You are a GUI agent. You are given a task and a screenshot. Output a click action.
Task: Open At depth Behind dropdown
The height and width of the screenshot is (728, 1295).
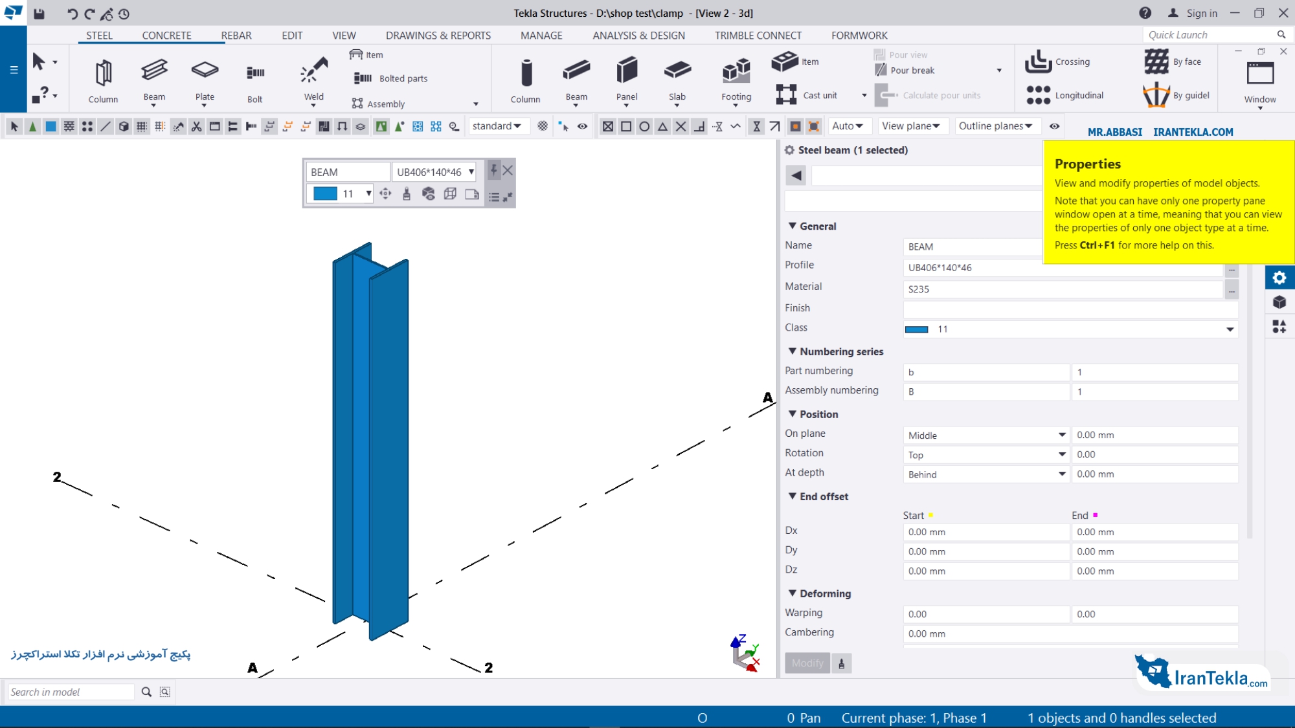pos(986,474)
